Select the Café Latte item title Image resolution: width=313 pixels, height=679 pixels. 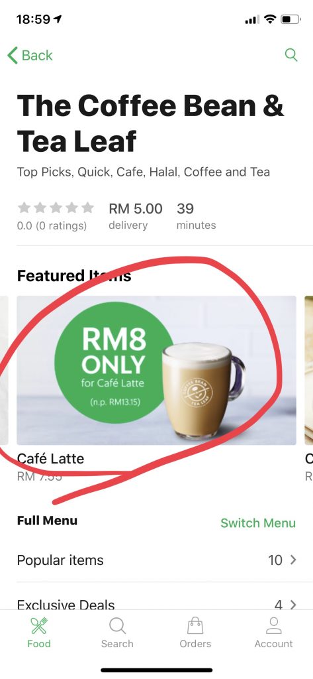50,459
